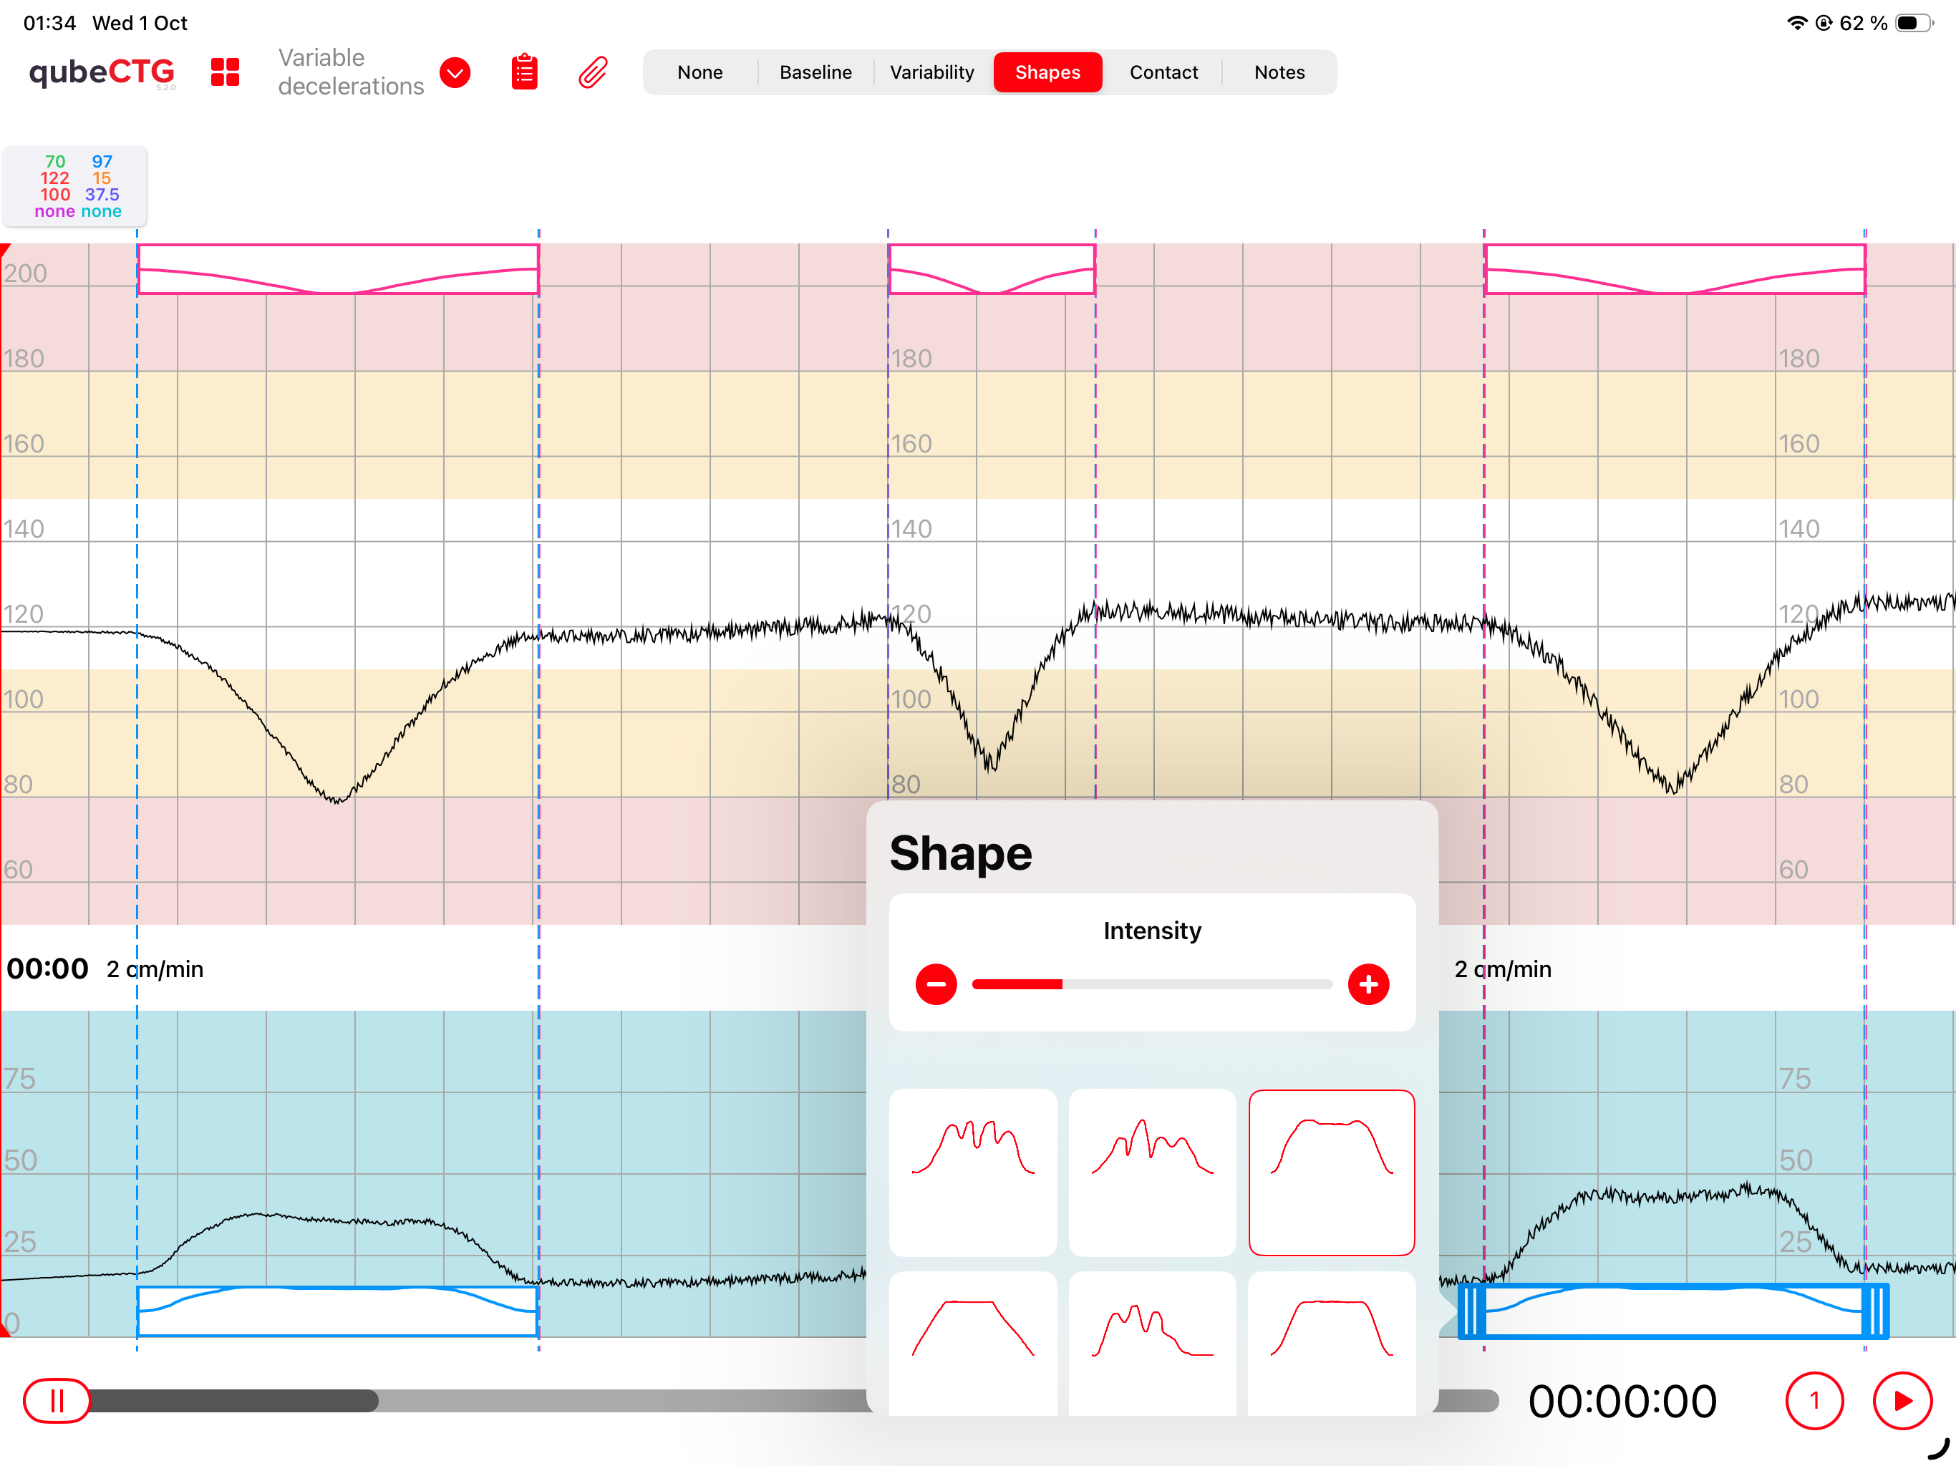The height and width of the screenshot is (1466, 1956).
Task: Click the 00:00 chart time label
Action: click(x=47, y=969)
